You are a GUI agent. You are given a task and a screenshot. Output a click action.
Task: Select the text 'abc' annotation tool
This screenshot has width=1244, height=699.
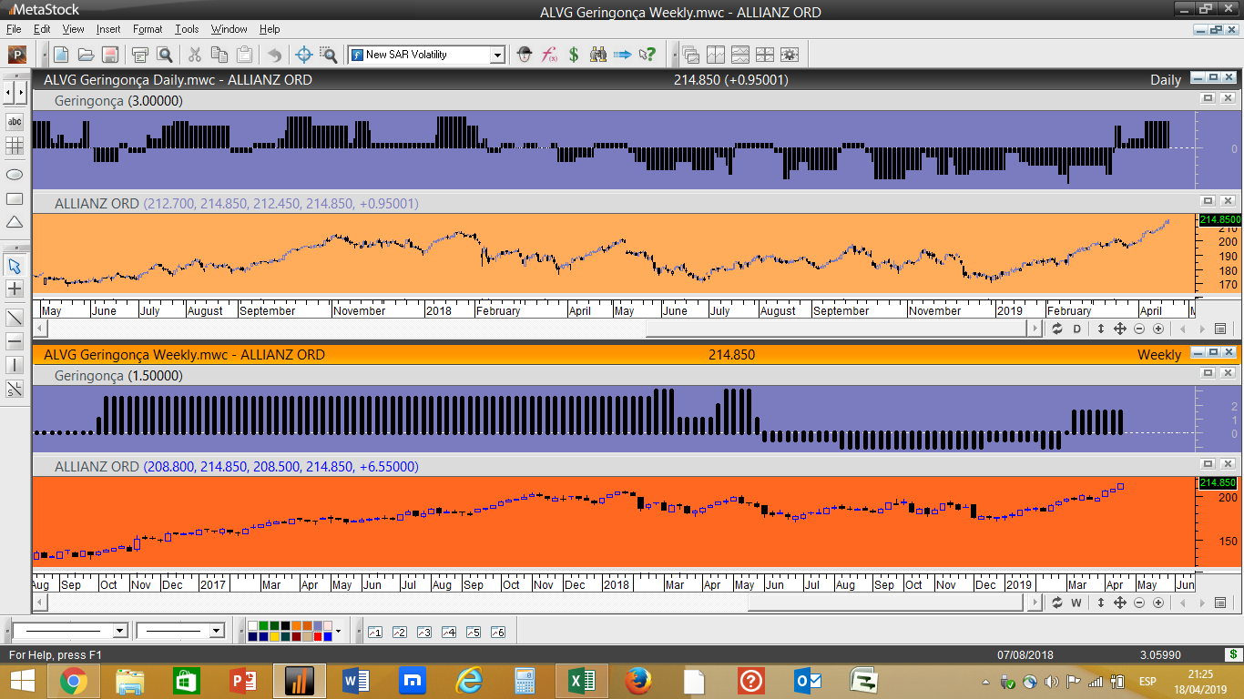(15, 122)
